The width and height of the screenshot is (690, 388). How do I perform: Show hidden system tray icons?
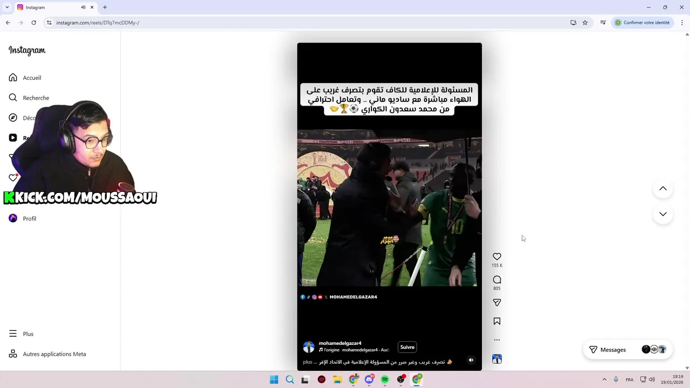pyautogui.click(x=604, y=379)
